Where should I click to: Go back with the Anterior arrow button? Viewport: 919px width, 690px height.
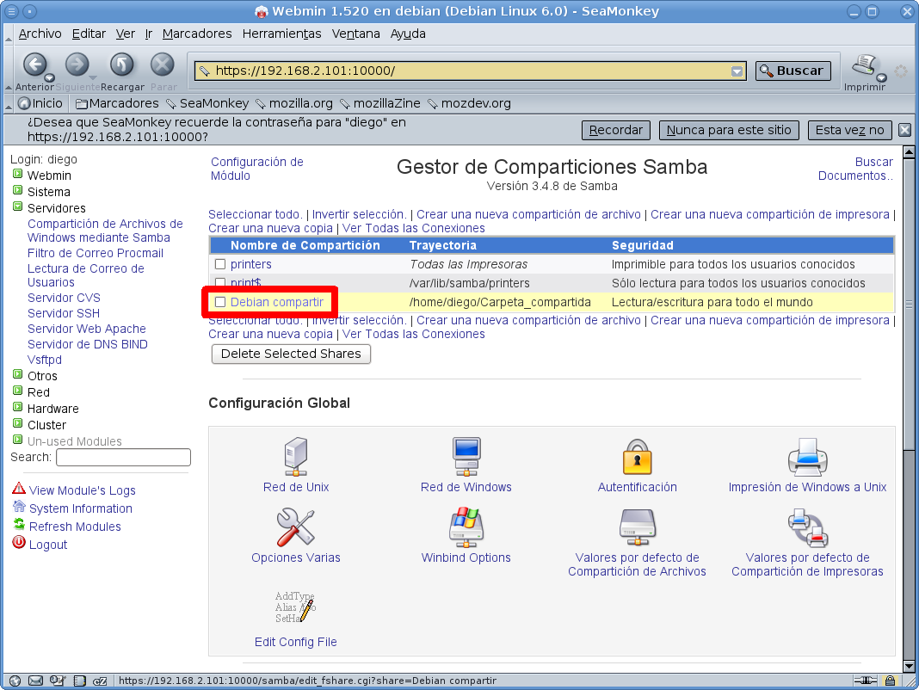tap(34, 65)
